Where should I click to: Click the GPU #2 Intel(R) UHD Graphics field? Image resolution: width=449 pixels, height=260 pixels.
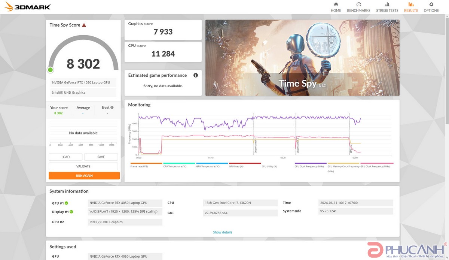click(x=125, y=222)
